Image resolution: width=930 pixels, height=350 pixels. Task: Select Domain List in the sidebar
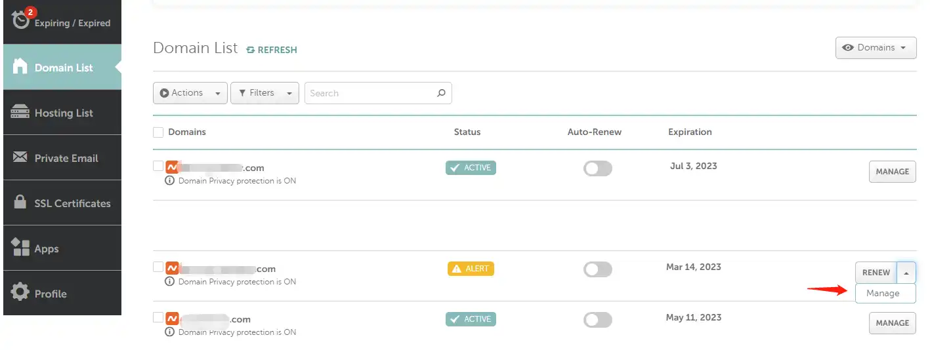pyautogui.click(x=62, y=67)
